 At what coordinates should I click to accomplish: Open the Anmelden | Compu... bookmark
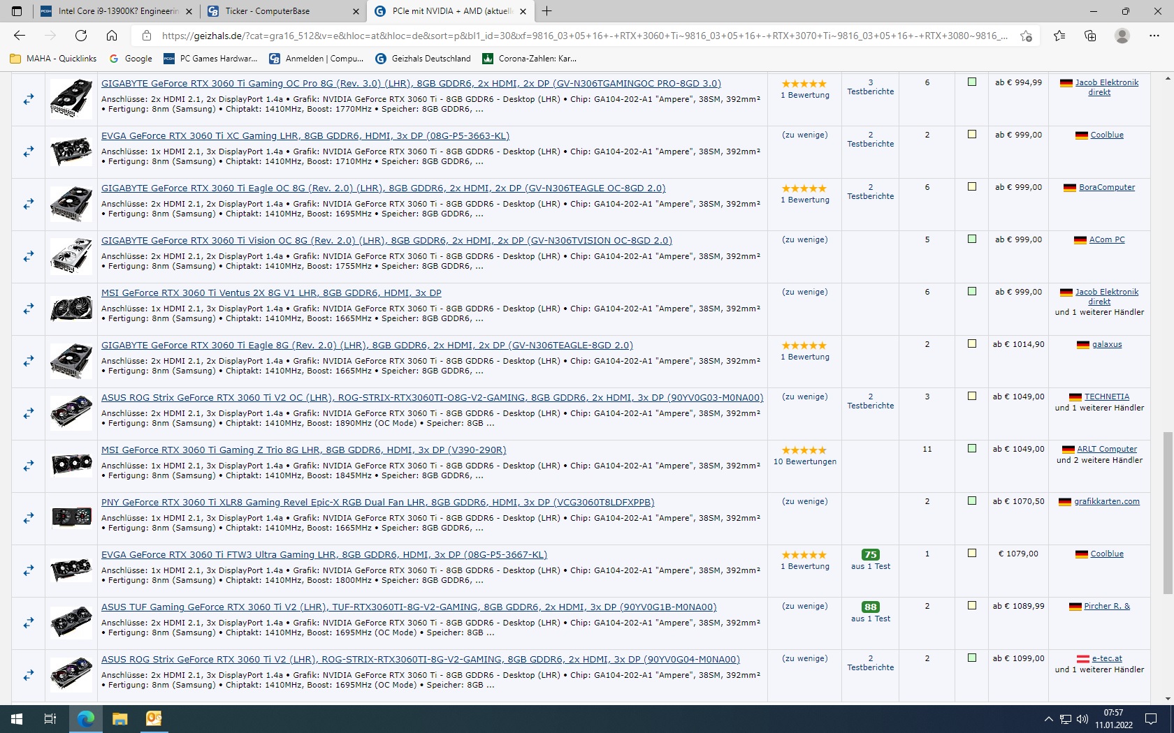[x=317, y=59]
